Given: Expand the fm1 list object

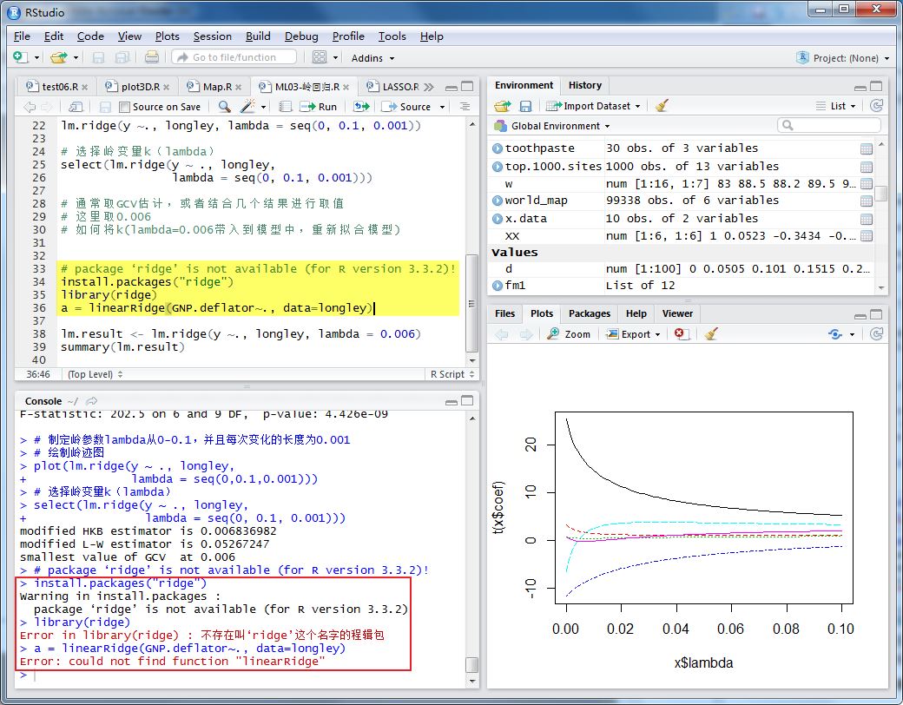Looking at the screenshot, I should (x=498, y=286).
